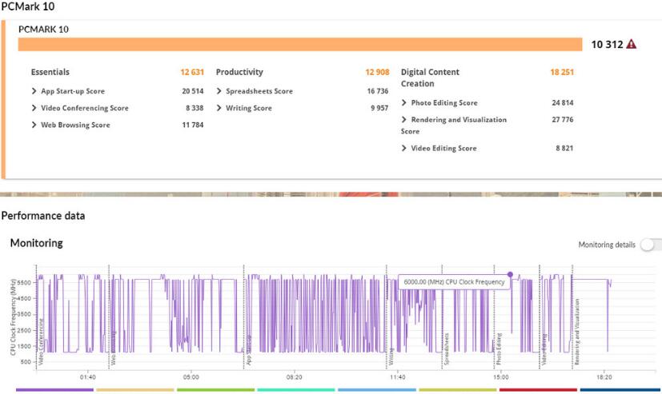
Task: Select the red legend color bar
Action: point(538,390)
